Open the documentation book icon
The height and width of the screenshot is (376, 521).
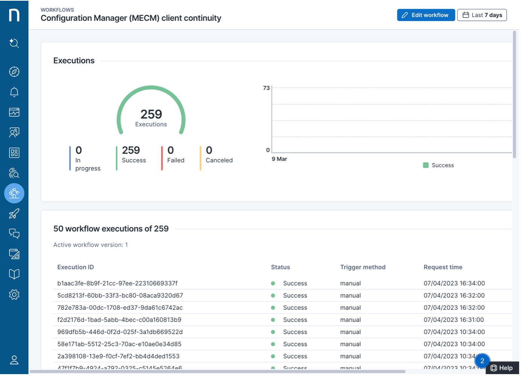[x=14, y=274]
